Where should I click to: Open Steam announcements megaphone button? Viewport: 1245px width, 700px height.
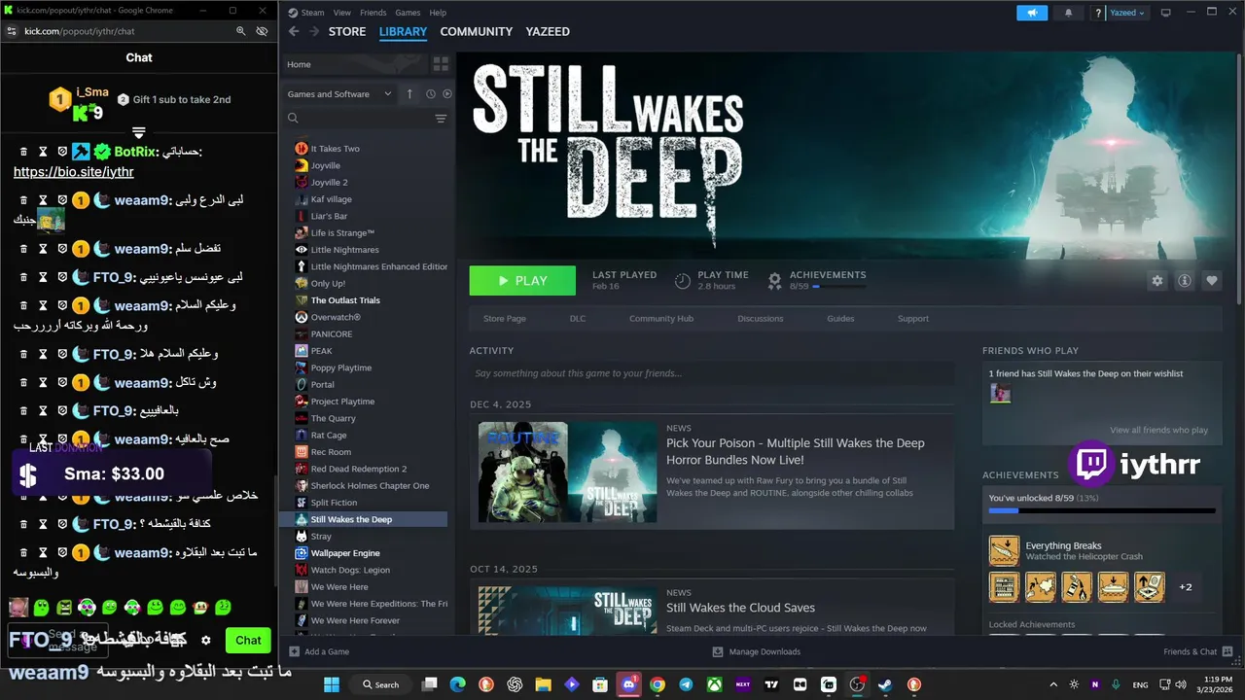point(1032,13)
